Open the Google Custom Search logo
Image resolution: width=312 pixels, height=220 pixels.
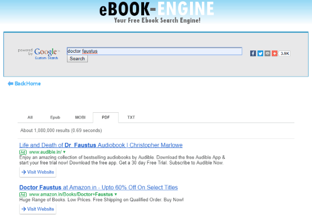pos(39,53)
